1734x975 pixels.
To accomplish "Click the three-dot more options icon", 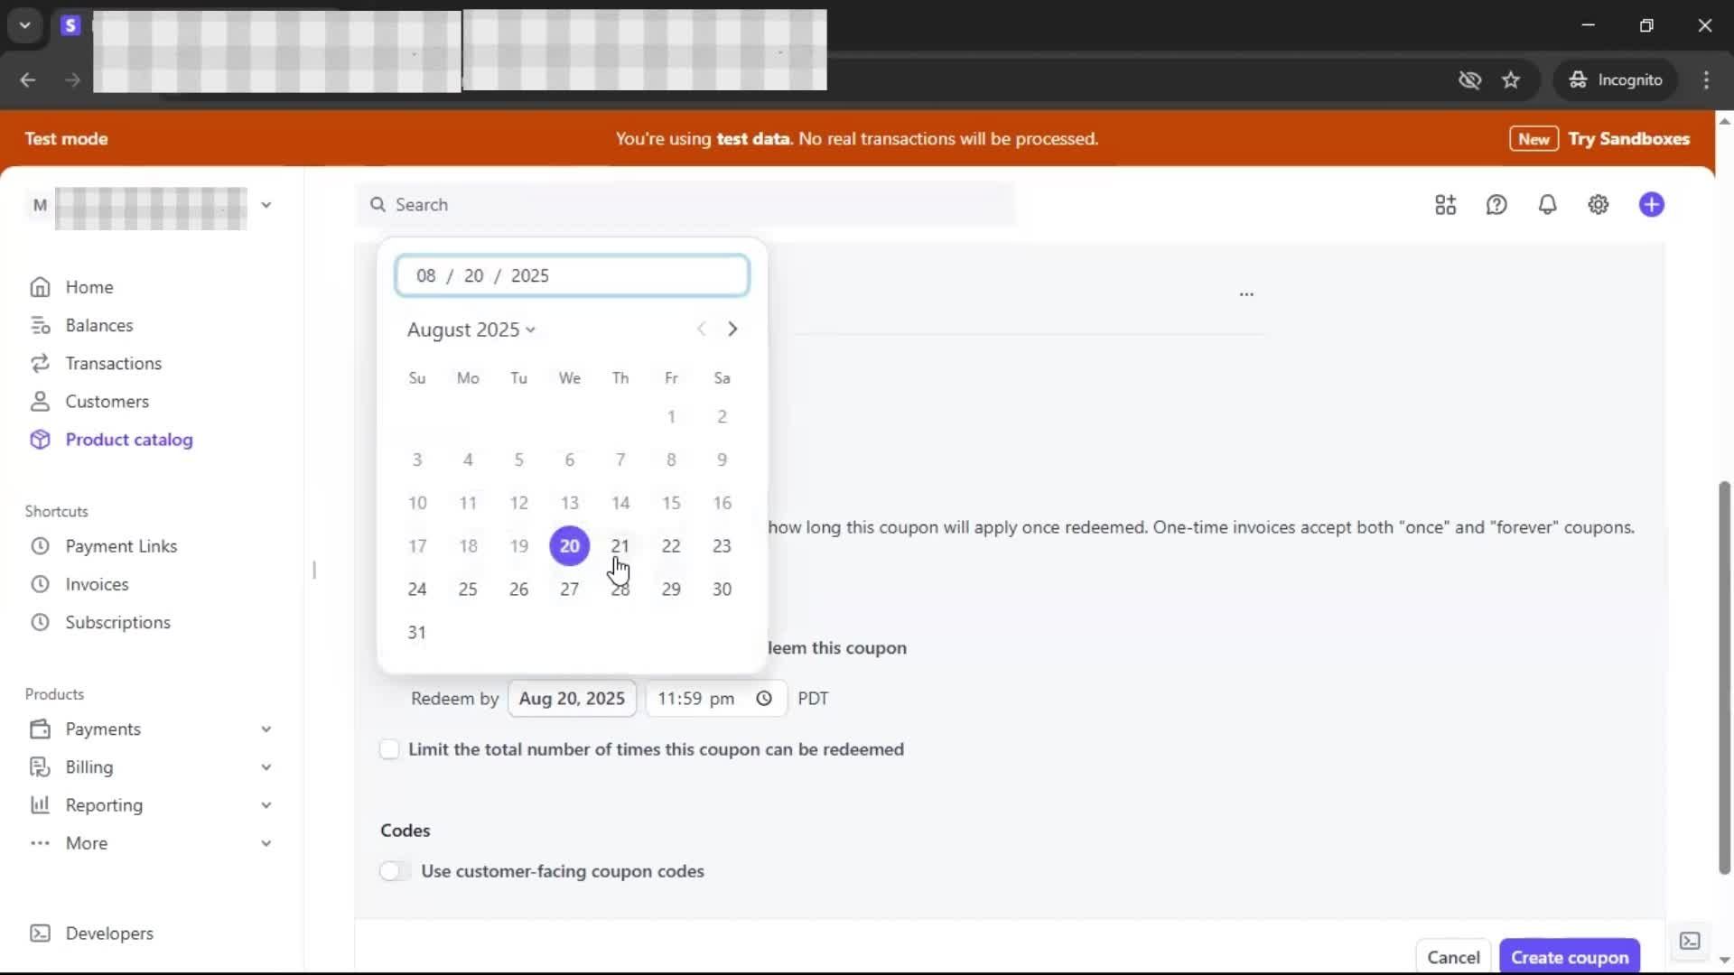I will pos(1246,294).
